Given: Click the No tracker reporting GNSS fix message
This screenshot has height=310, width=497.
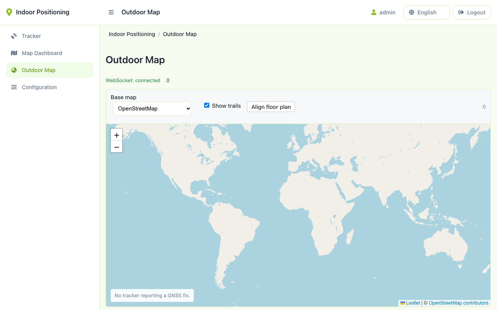Looking at the screenshot, I should [152, 295].
